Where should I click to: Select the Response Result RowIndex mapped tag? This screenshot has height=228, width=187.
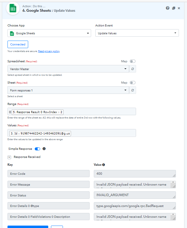pyautogui.click(x=38, y=112)
